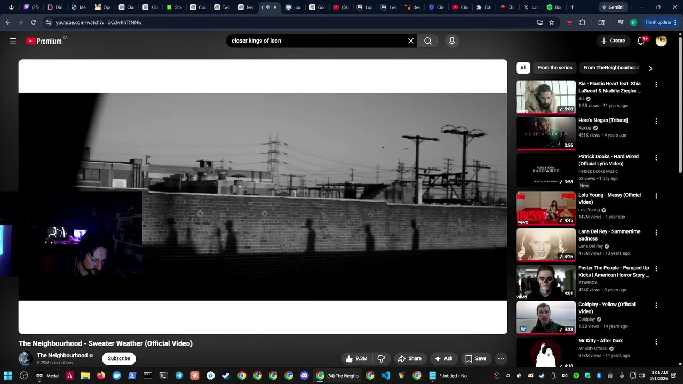This screenshot has width=683, height=384.
Task: Select the From the series chip
Action: point(555,68)
